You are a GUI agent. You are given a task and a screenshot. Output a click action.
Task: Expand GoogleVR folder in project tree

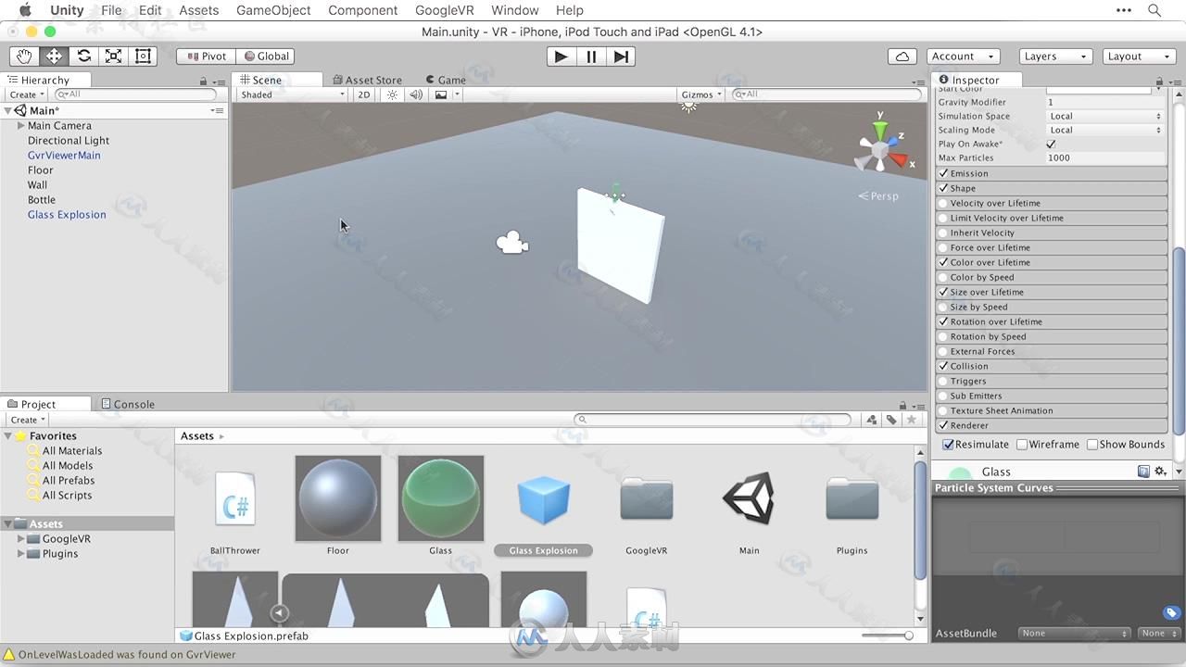click(x=21, y=539)
